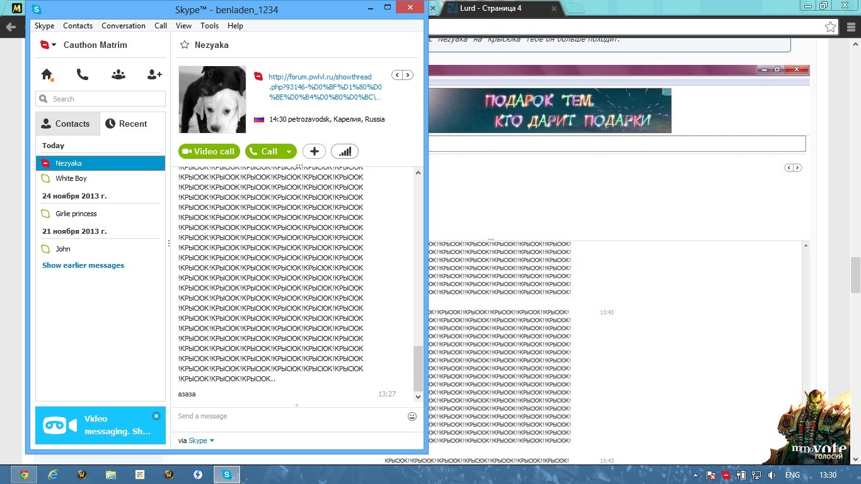Switch to the Recent tab
The image size is (861, 484).
click(126, 124)
